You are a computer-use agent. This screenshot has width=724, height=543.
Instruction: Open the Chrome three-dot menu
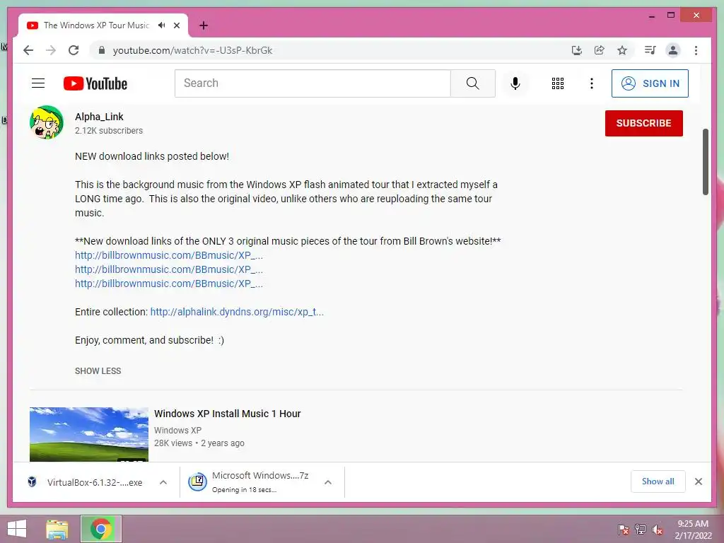pyautogui.click(x=696, y=50)
